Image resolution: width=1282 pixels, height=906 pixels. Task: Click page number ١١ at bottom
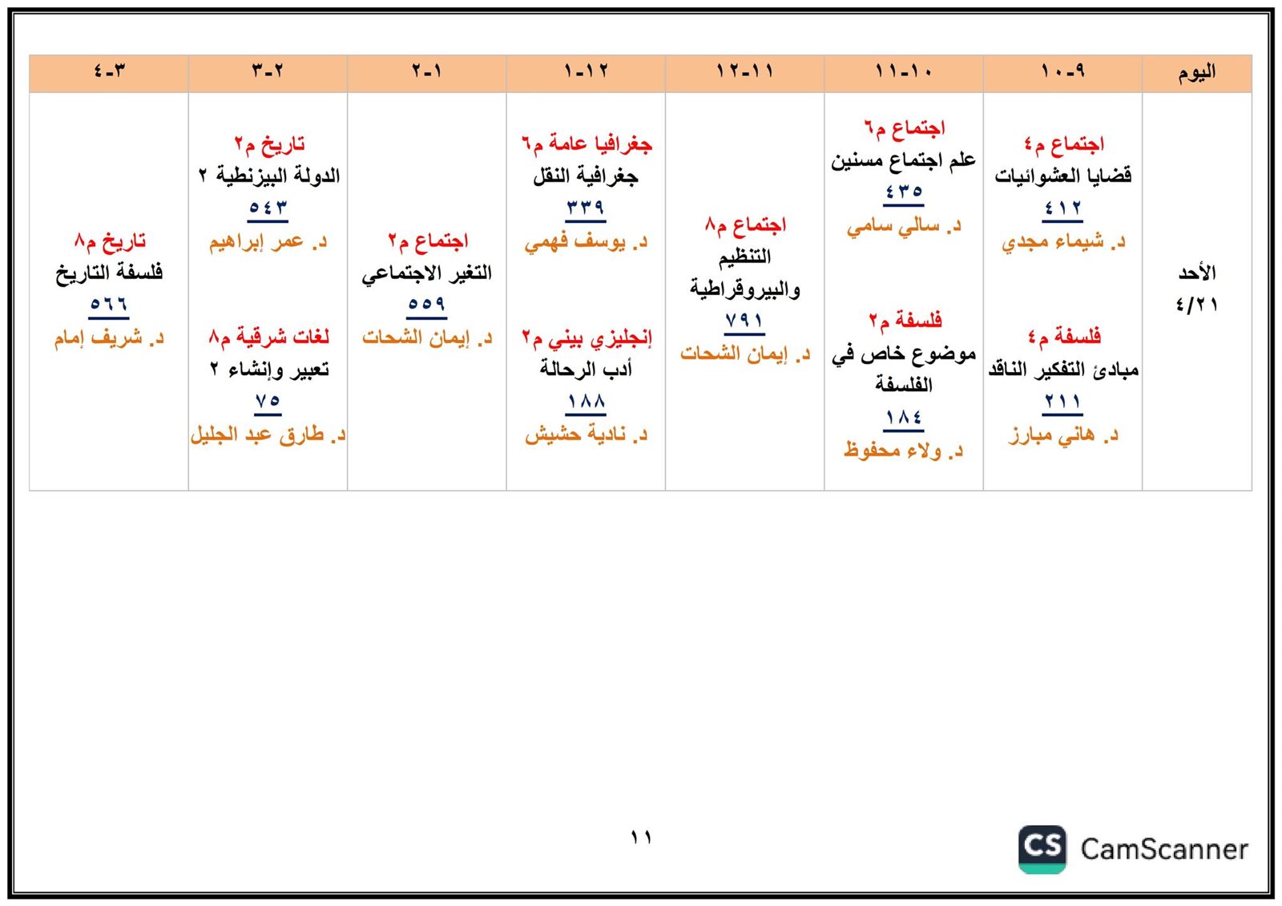[640, 838]
